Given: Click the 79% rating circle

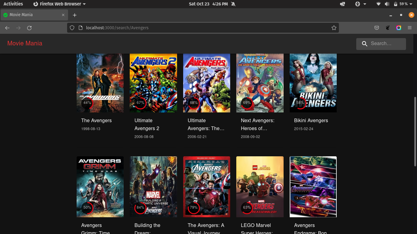Looking at the screenshot, I should click(x=194, y=208).
